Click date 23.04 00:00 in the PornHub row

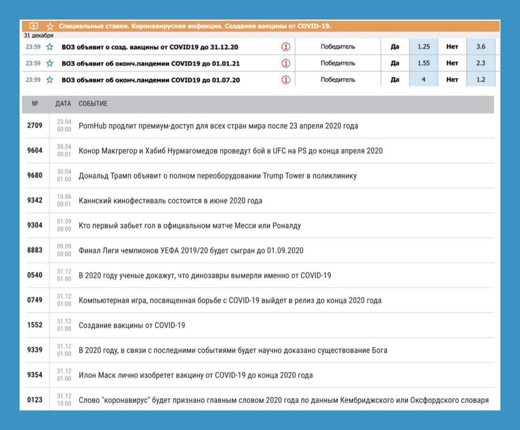[64, 125]
